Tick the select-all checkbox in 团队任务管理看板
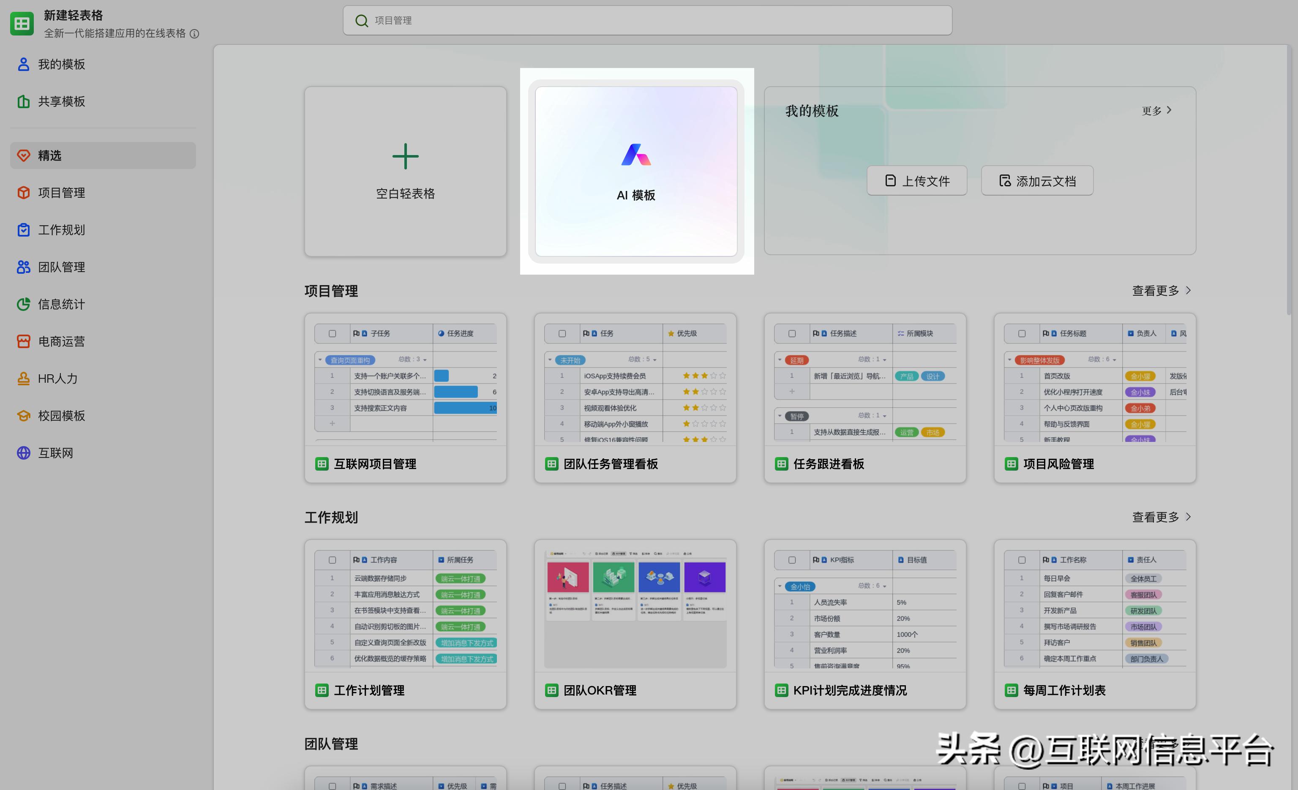Viewport: 1298px width, 790px height. tap(562, 333)
